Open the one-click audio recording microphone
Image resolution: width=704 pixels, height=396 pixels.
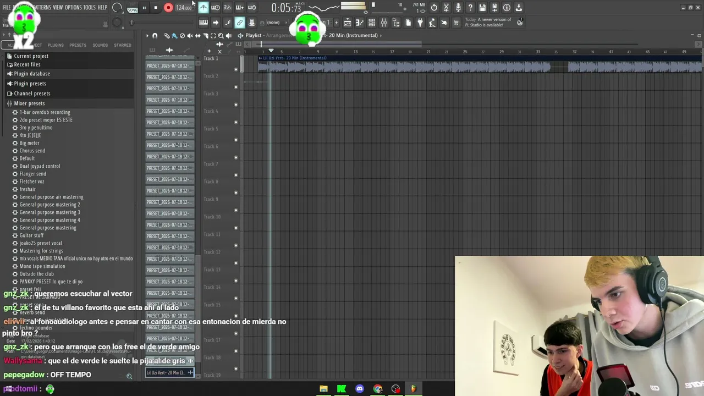458,8
